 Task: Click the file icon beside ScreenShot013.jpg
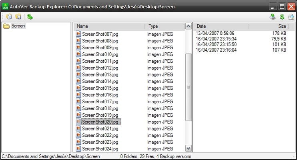pos(78,74)
